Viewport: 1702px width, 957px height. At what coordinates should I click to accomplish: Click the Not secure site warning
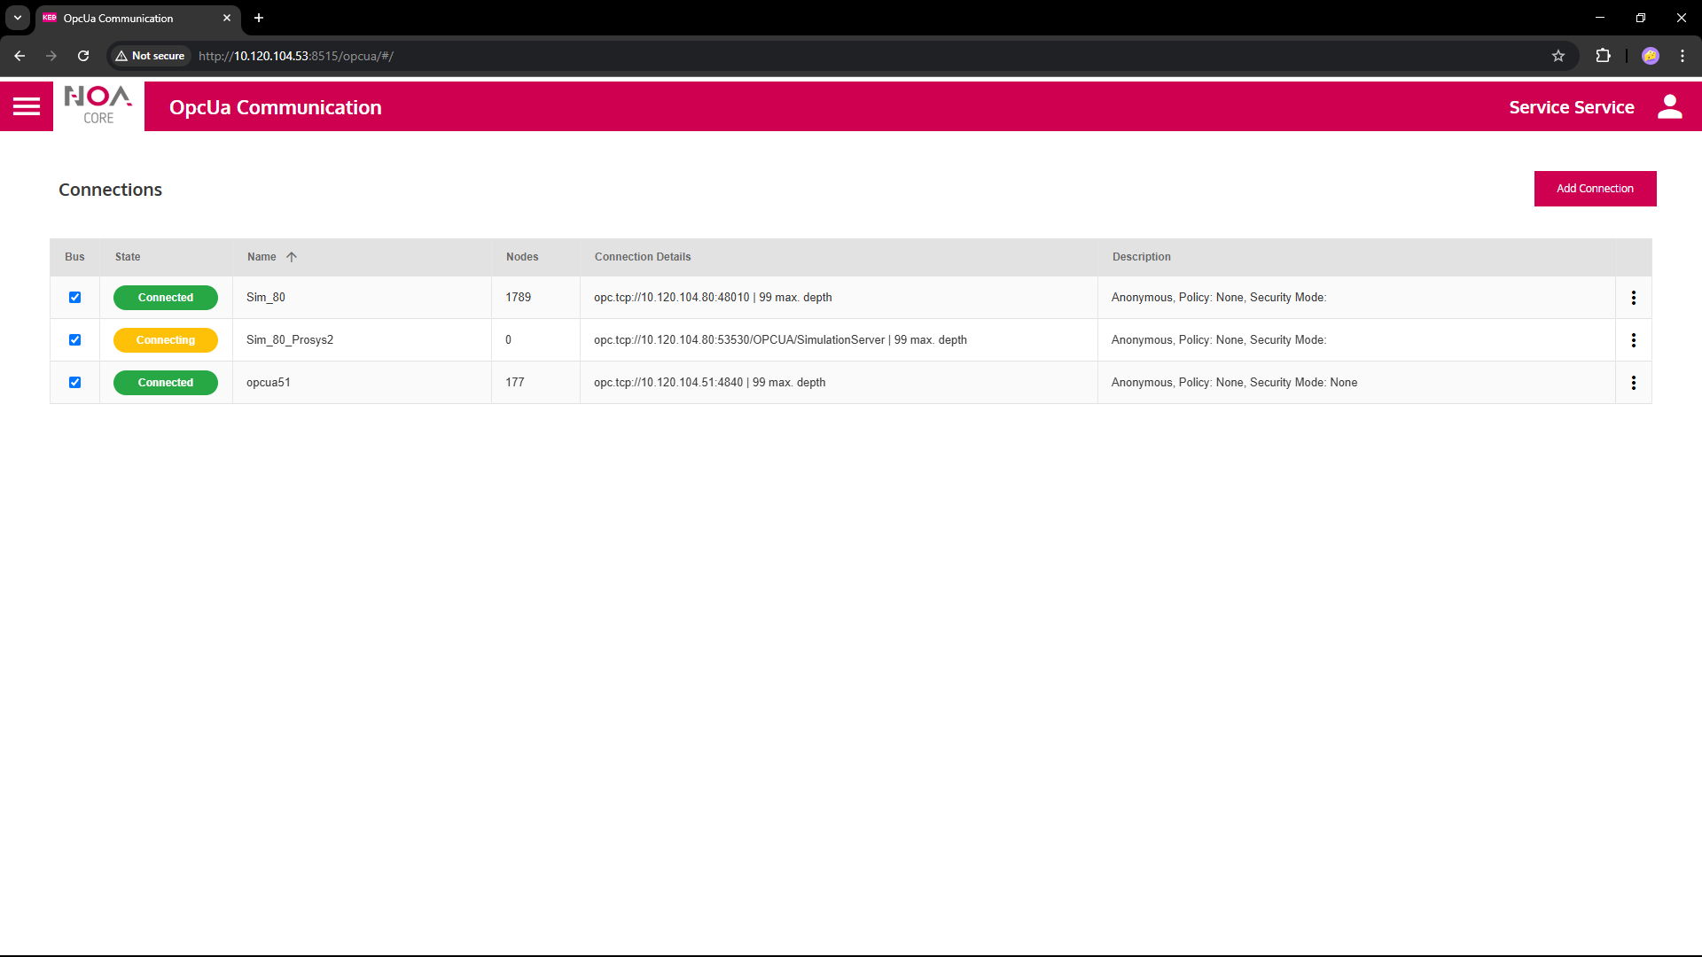[150, 56]
